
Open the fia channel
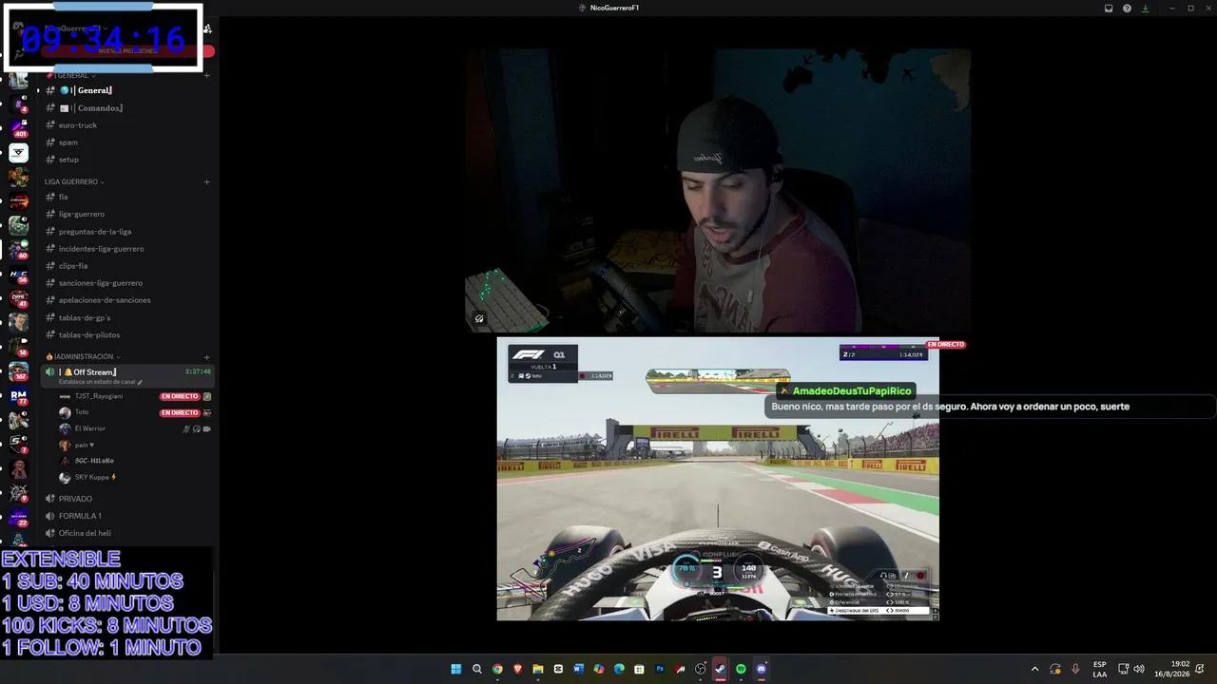tap(126, 197)
